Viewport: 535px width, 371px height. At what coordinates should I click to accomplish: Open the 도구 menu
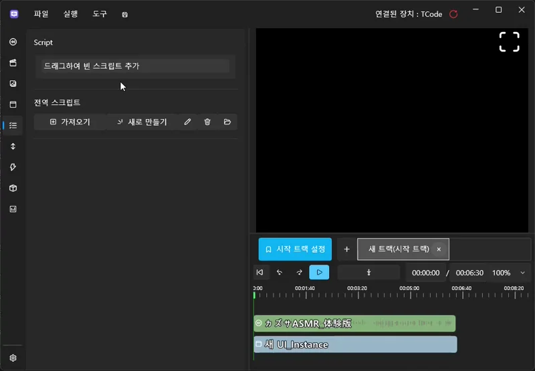click(100, 13)
